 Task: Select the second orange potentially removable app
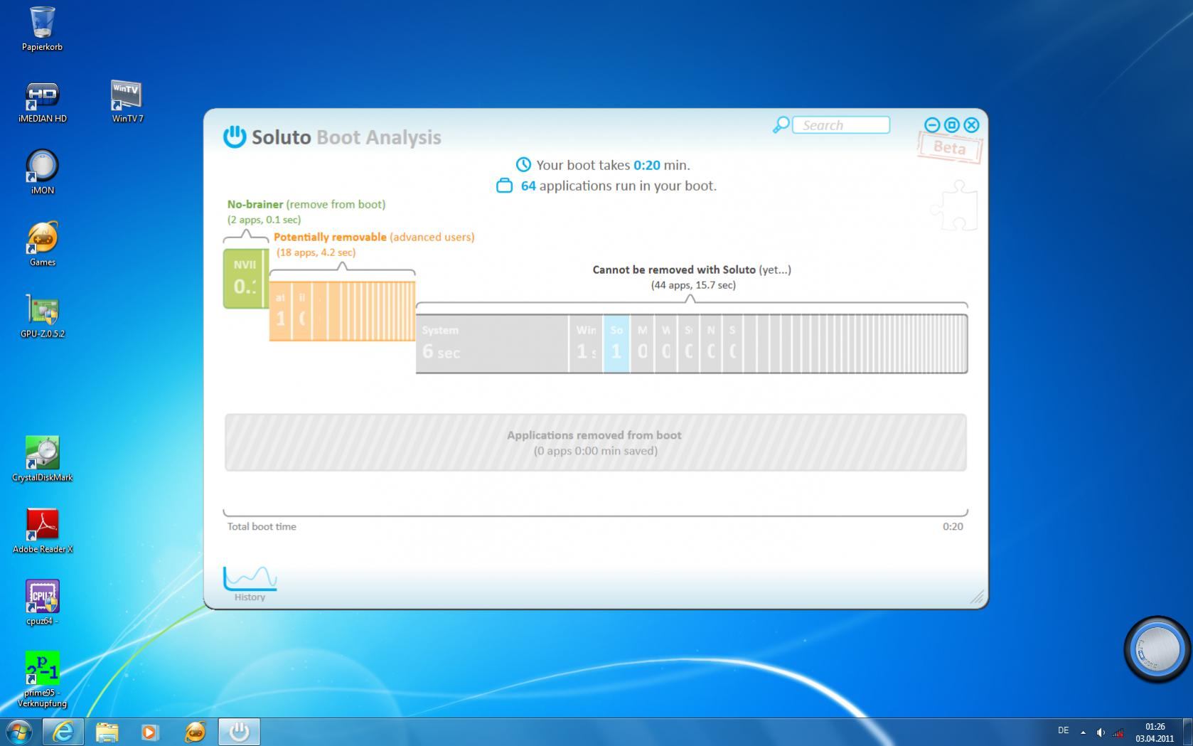(301, 310)
